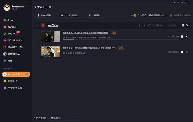
Task: Click the live streaming camera icon
Action: [5, 40]
